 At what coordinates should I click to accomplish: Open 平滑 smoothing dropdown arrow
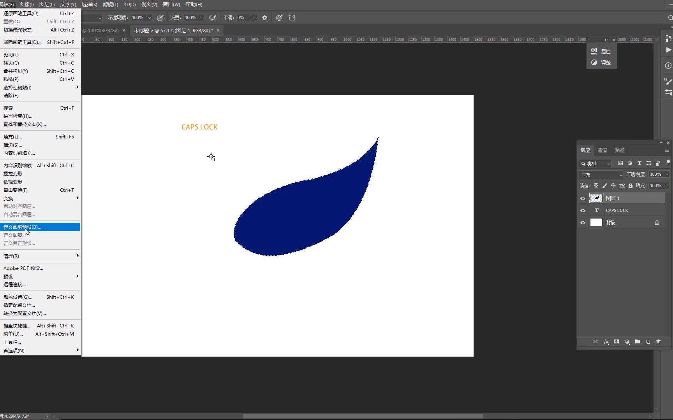pos(255,18)
